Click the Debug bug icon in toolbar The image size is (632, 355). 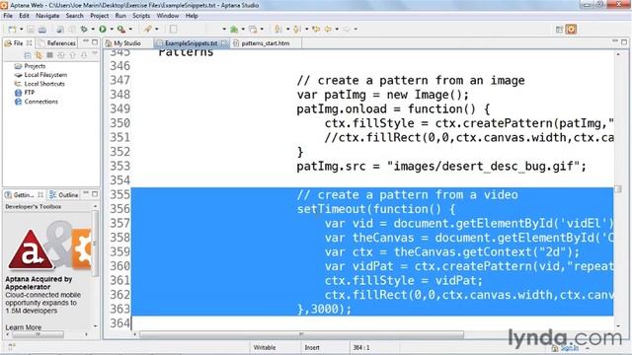[x=84, y=29]
